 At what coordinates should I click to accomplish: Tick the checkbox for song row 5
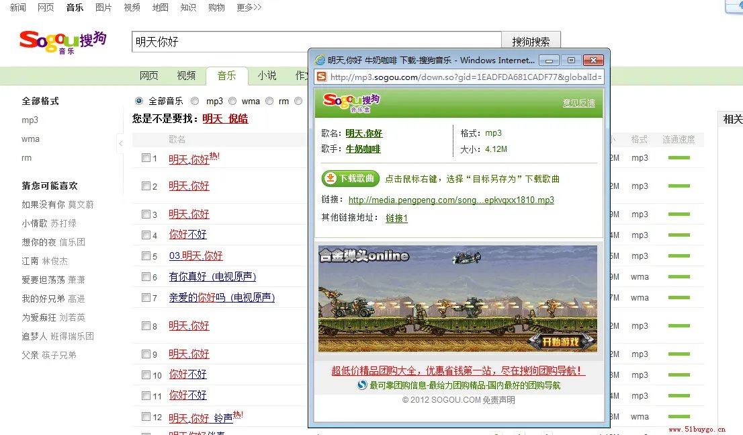[x=146, y=256]
